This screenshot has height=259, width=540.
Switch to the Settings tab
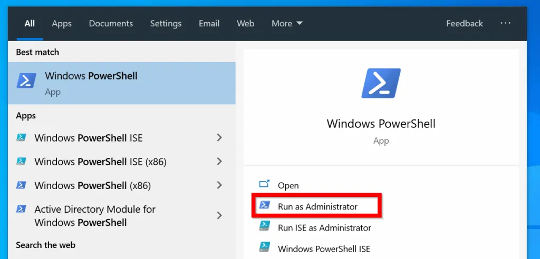(166, 23)
